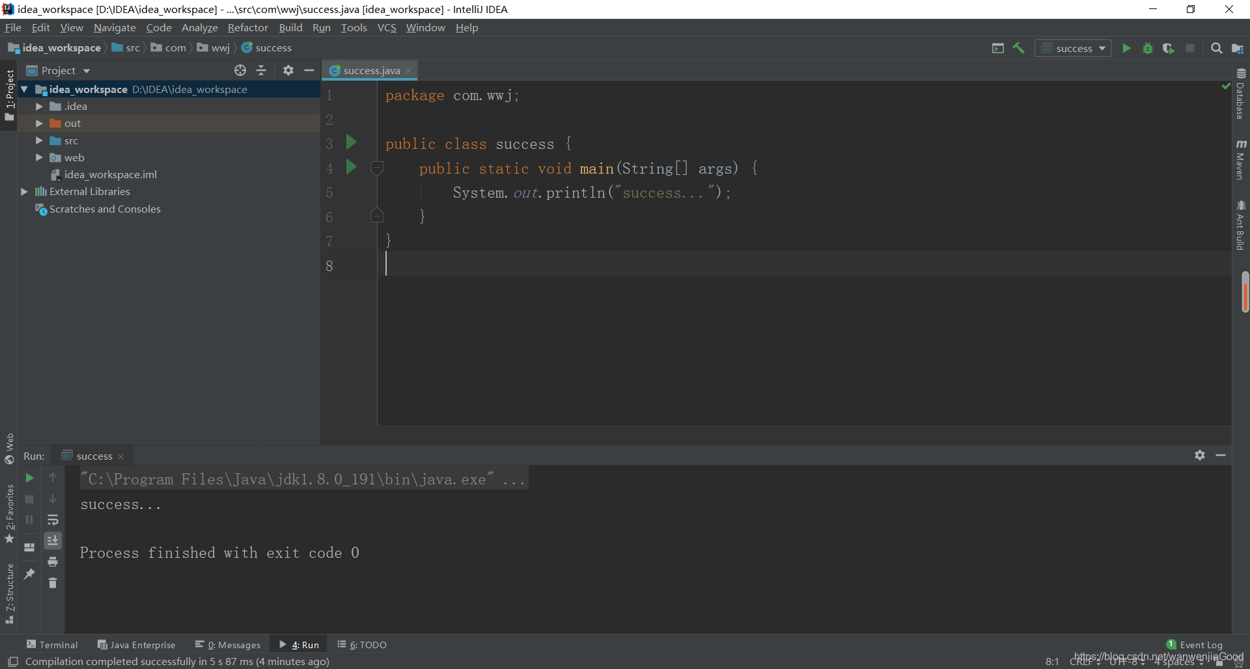Click the wwj breadcrumb
Image resolution: width=1250 pixels, height=669 pixels.
click(214, 47)
